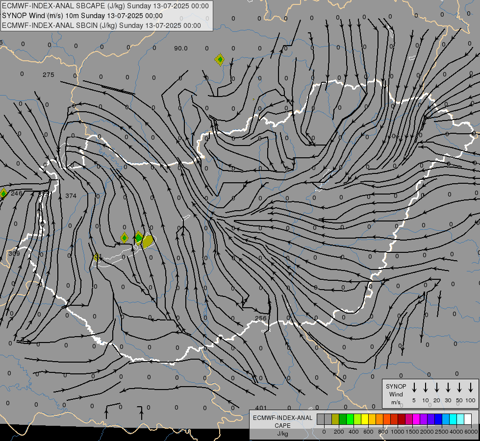Pick the dark maroon red swatch in the colorbar

click(x=402, y=419)
